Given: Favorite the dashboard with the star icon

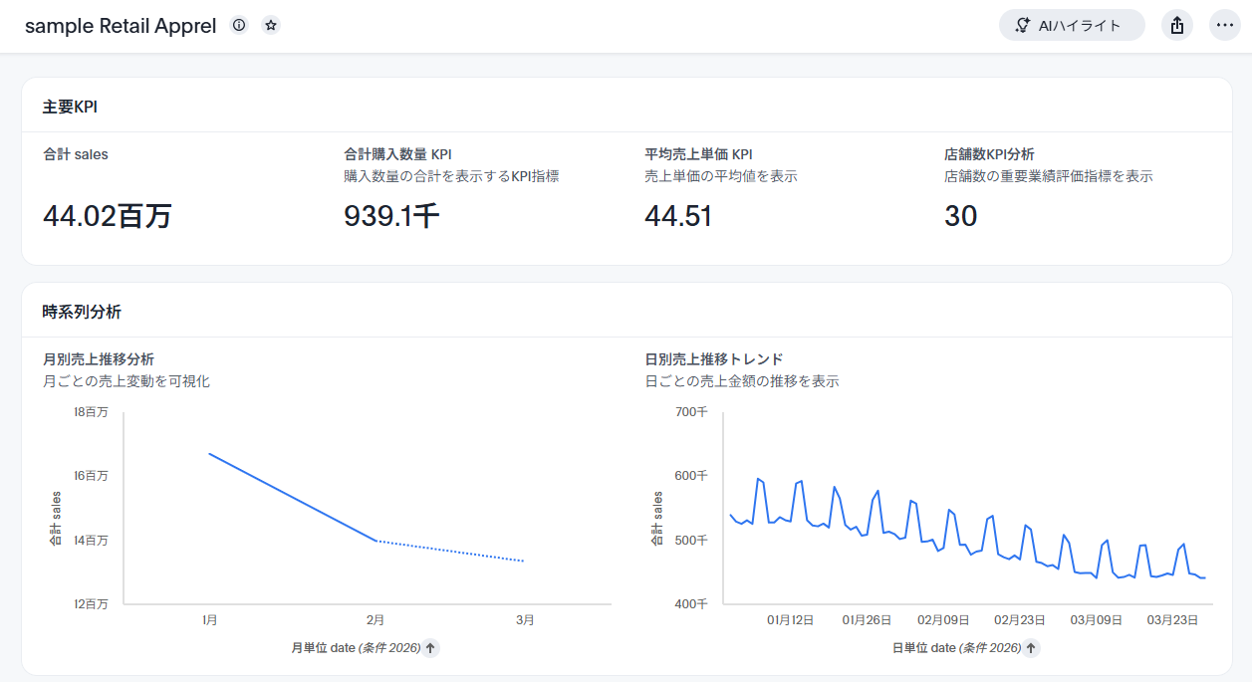Looking at the screenshot, I should pyautogui.click(x=271, y=26).
